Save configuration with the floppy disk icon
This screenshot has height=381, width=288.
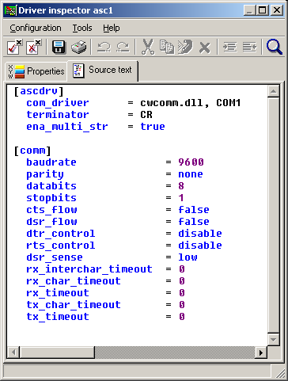click(x=59, y=48)
